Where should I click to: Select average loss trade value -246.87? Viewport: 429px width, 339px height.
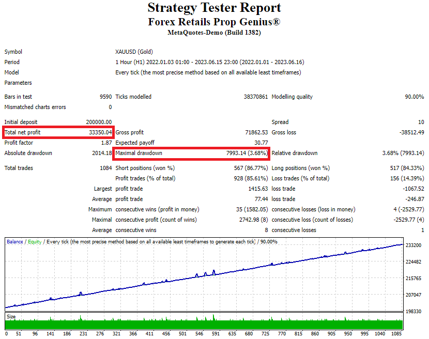[415, 199]
